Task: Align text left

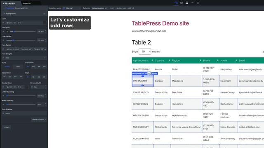Action: pyautogui.click(x=28, y=77)
